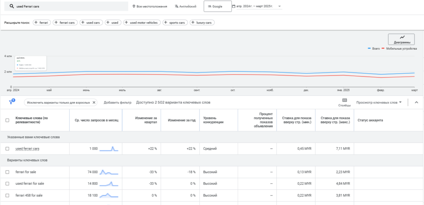The image size is (424, 205).
Task: Click 'Добавить фильтр' link
Action: click(118, 103)
